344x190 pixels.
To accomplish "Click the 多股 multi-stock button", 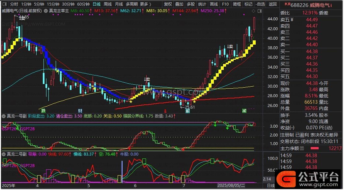I will pyautogui.click(x=191, y=4).
